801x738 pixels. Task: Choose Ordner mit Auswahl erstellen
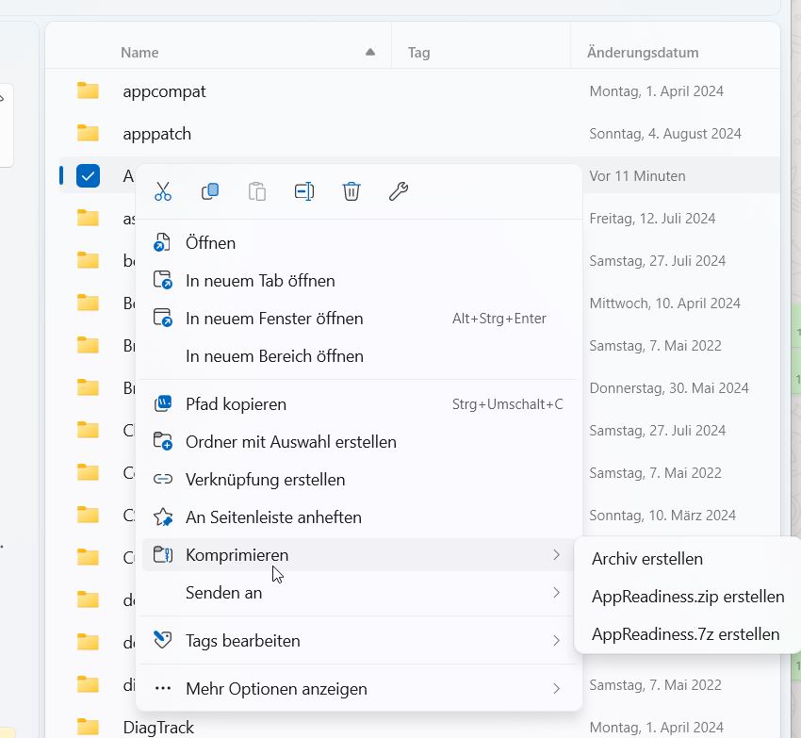pos(359,441)
